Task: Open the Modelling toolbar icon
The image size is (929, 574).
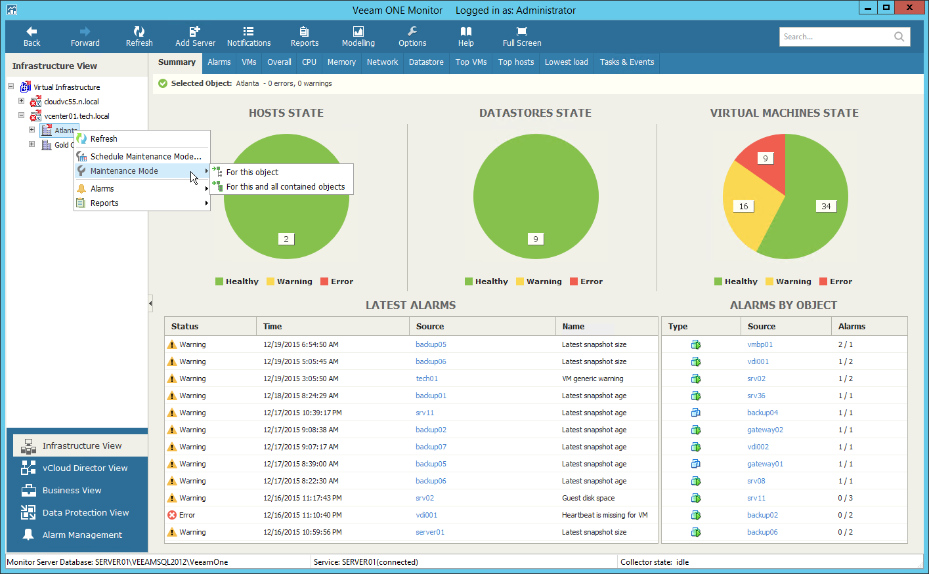Action: 358,31
